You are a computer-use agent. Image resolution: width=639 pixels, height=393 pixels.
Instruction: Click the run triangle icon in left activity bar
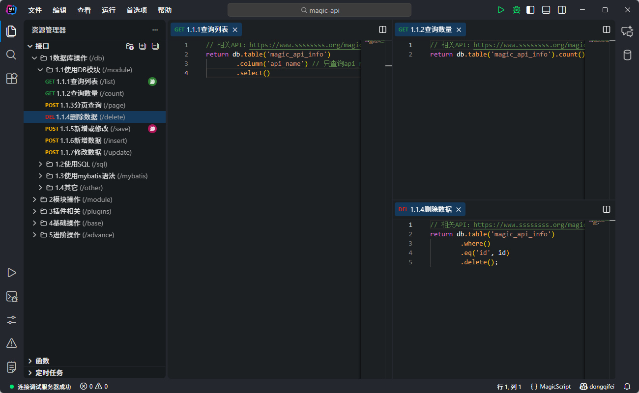pos(12,273)
